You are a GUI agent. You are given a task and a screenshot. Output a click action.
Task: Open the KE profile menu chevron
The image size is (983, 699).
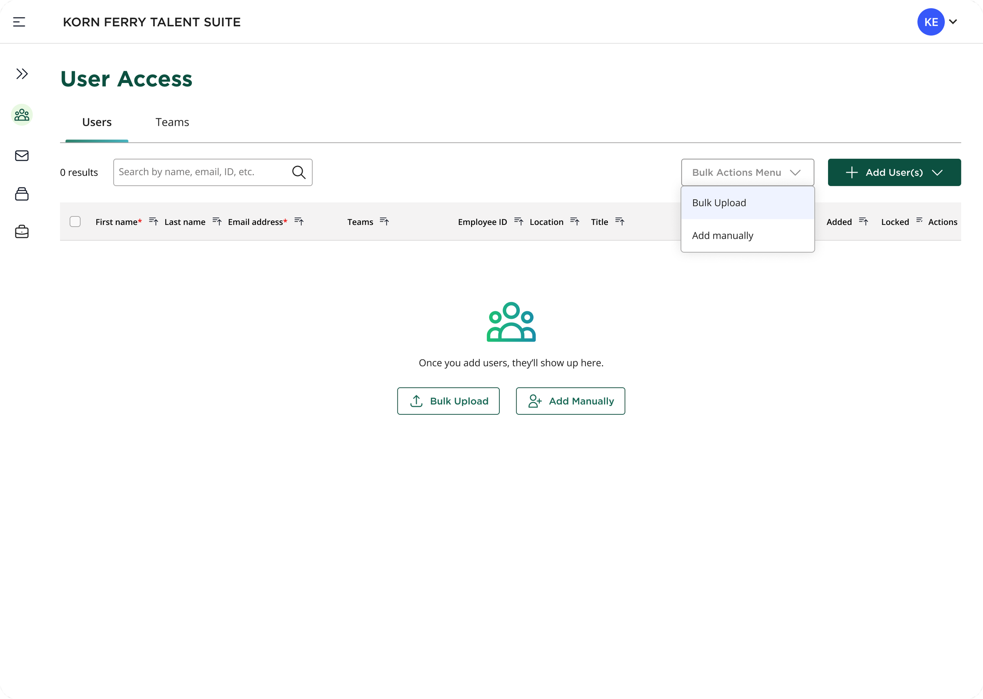point(953,22)
